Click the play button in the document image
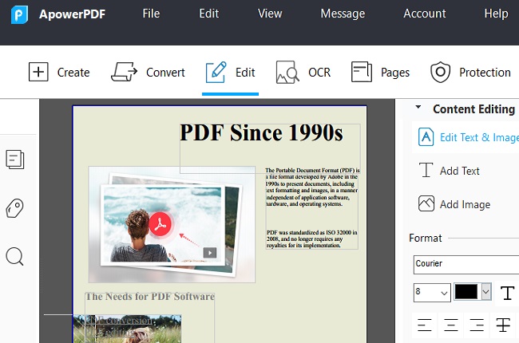The height and width of the screenshot is (343, 519). pos(210,253)
